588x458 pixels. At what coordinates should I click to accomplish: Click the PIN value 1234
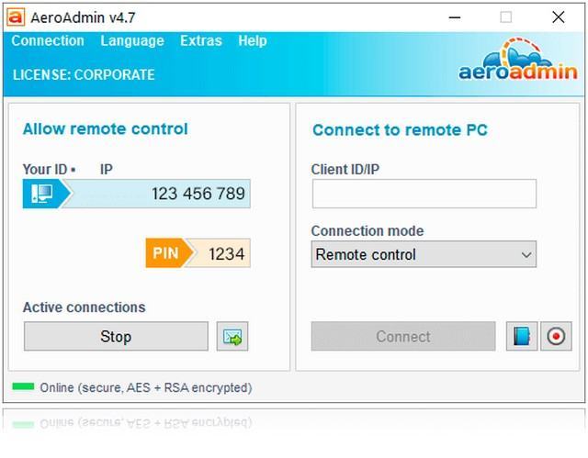227,254
